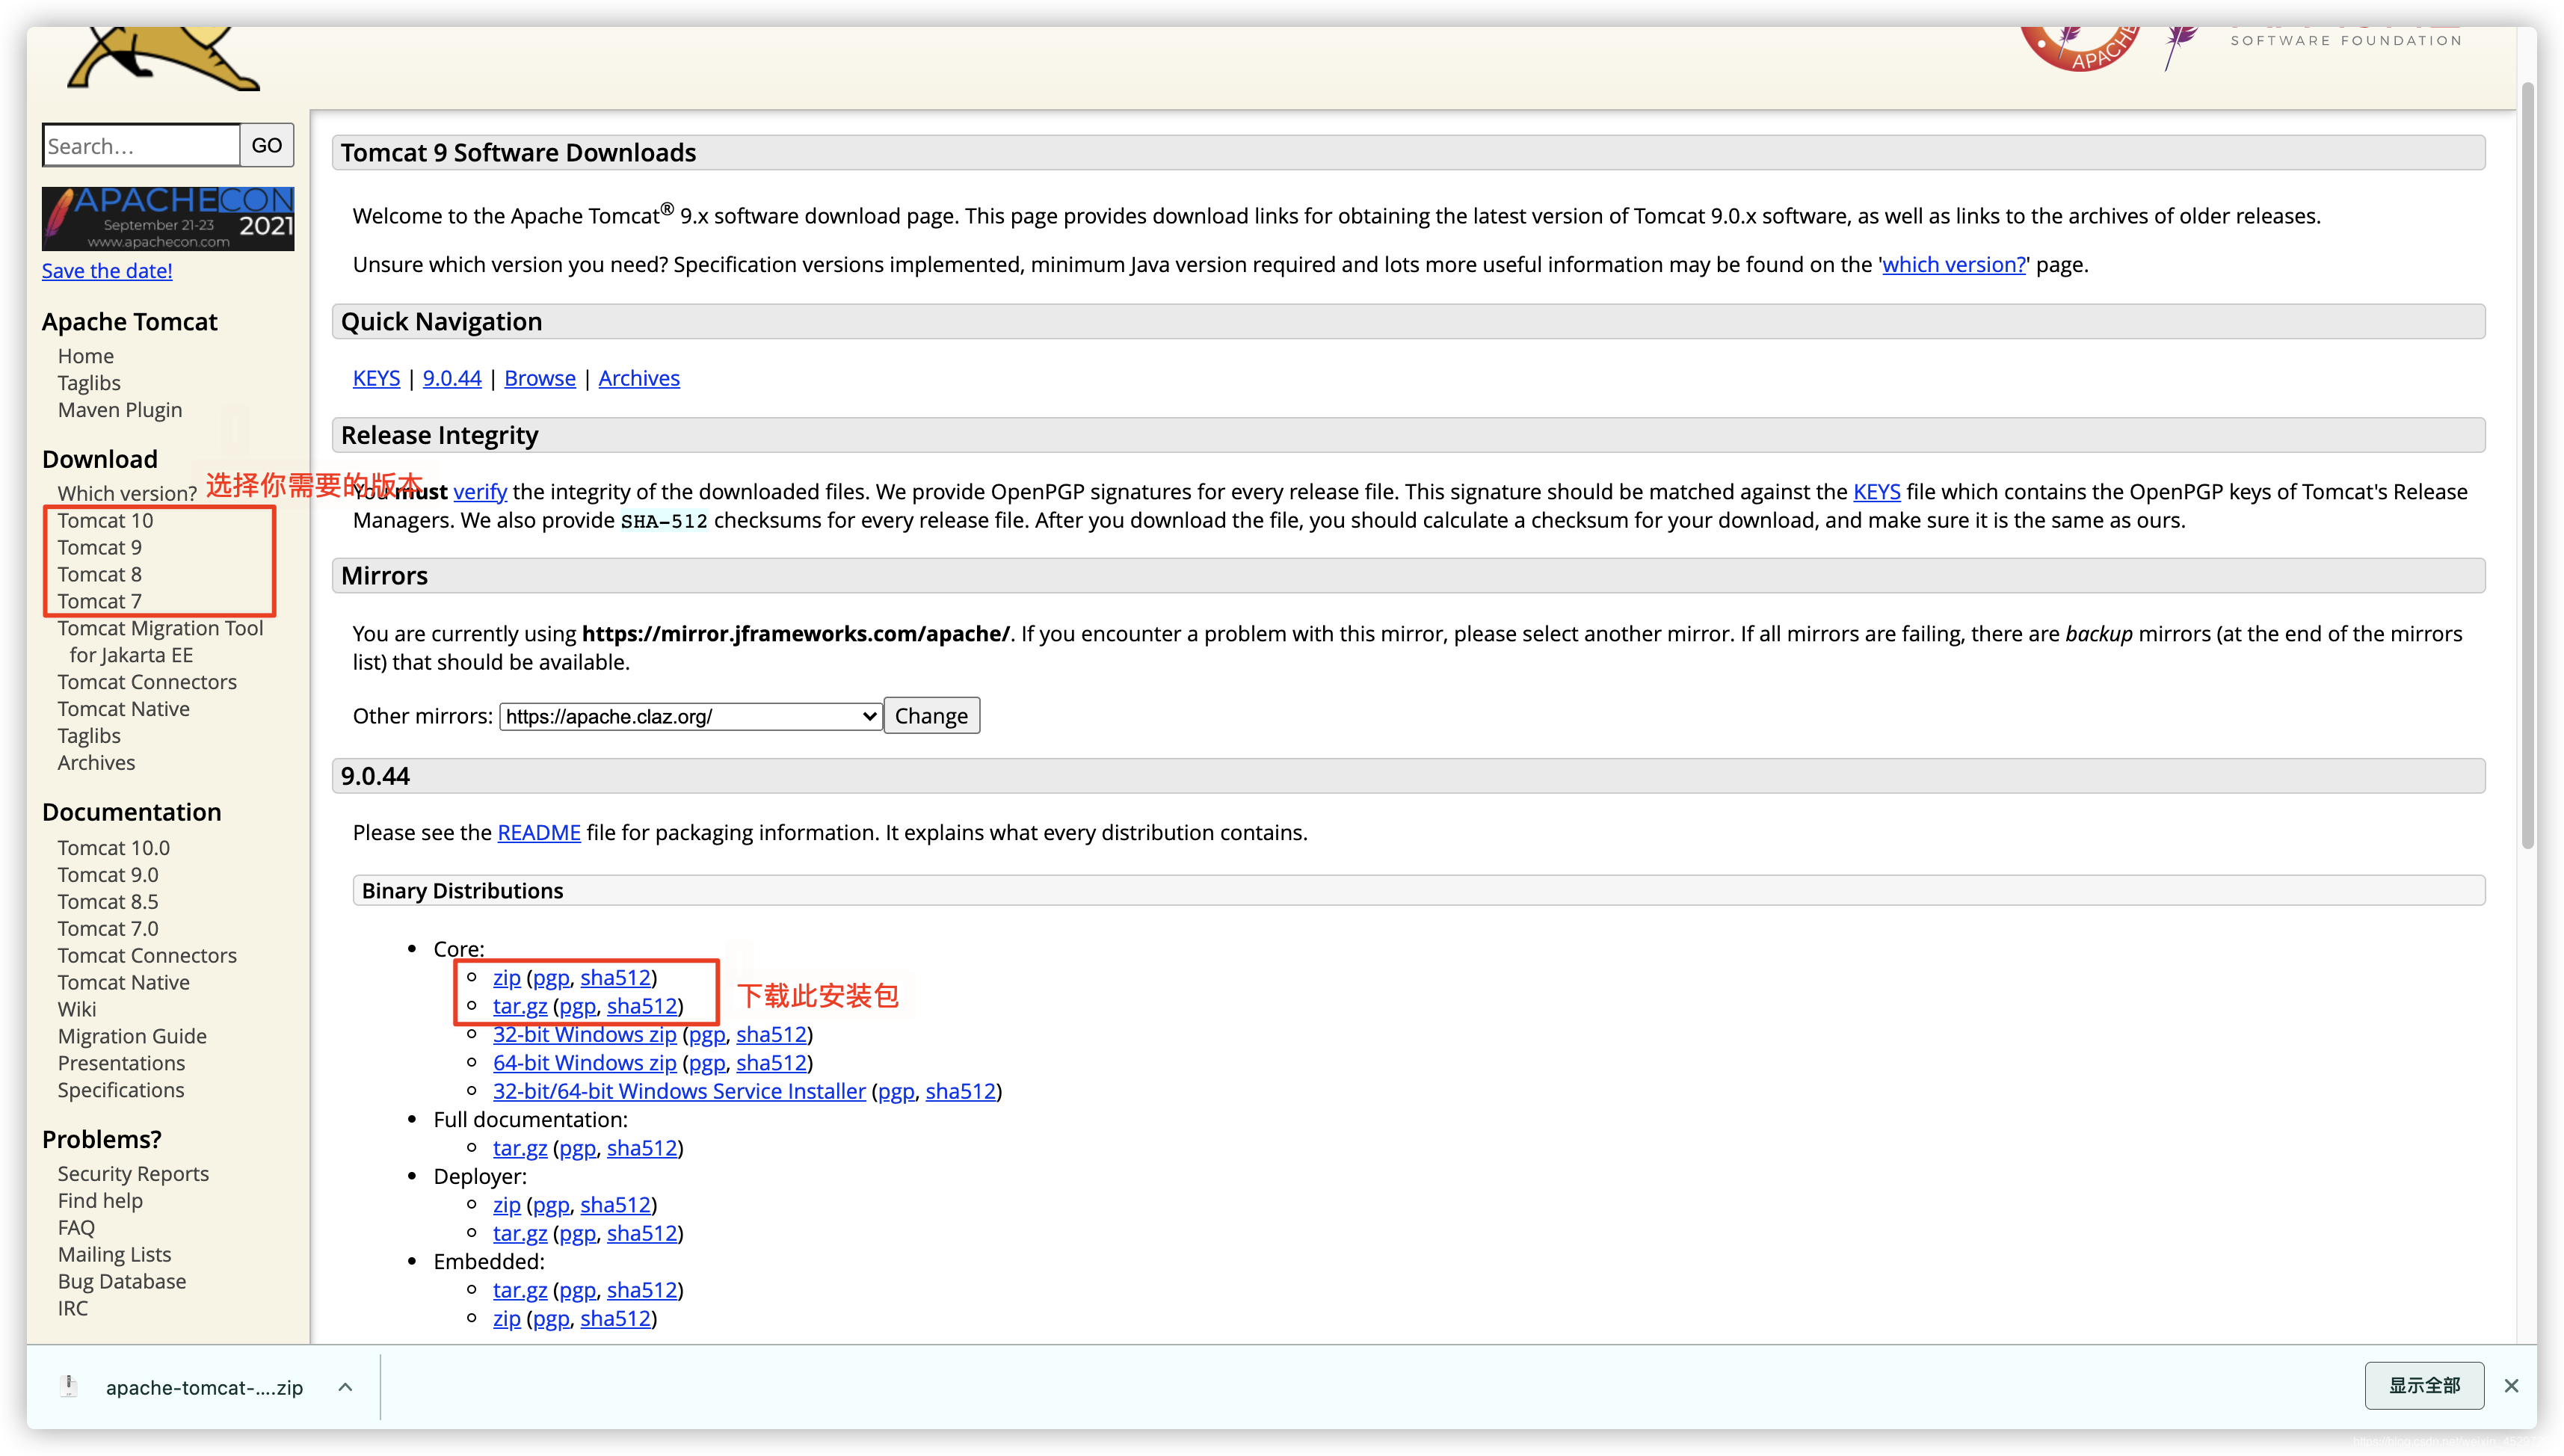
Task: Select Tomcat 8 download page
Action: 100,574
